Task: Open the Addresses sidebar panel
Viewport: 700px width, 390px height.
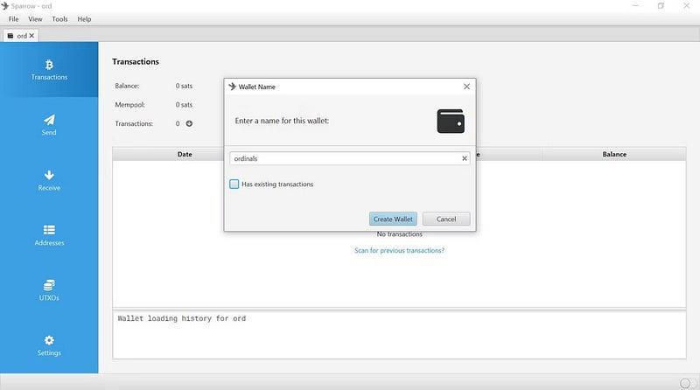Action: (x=49, y=235)
